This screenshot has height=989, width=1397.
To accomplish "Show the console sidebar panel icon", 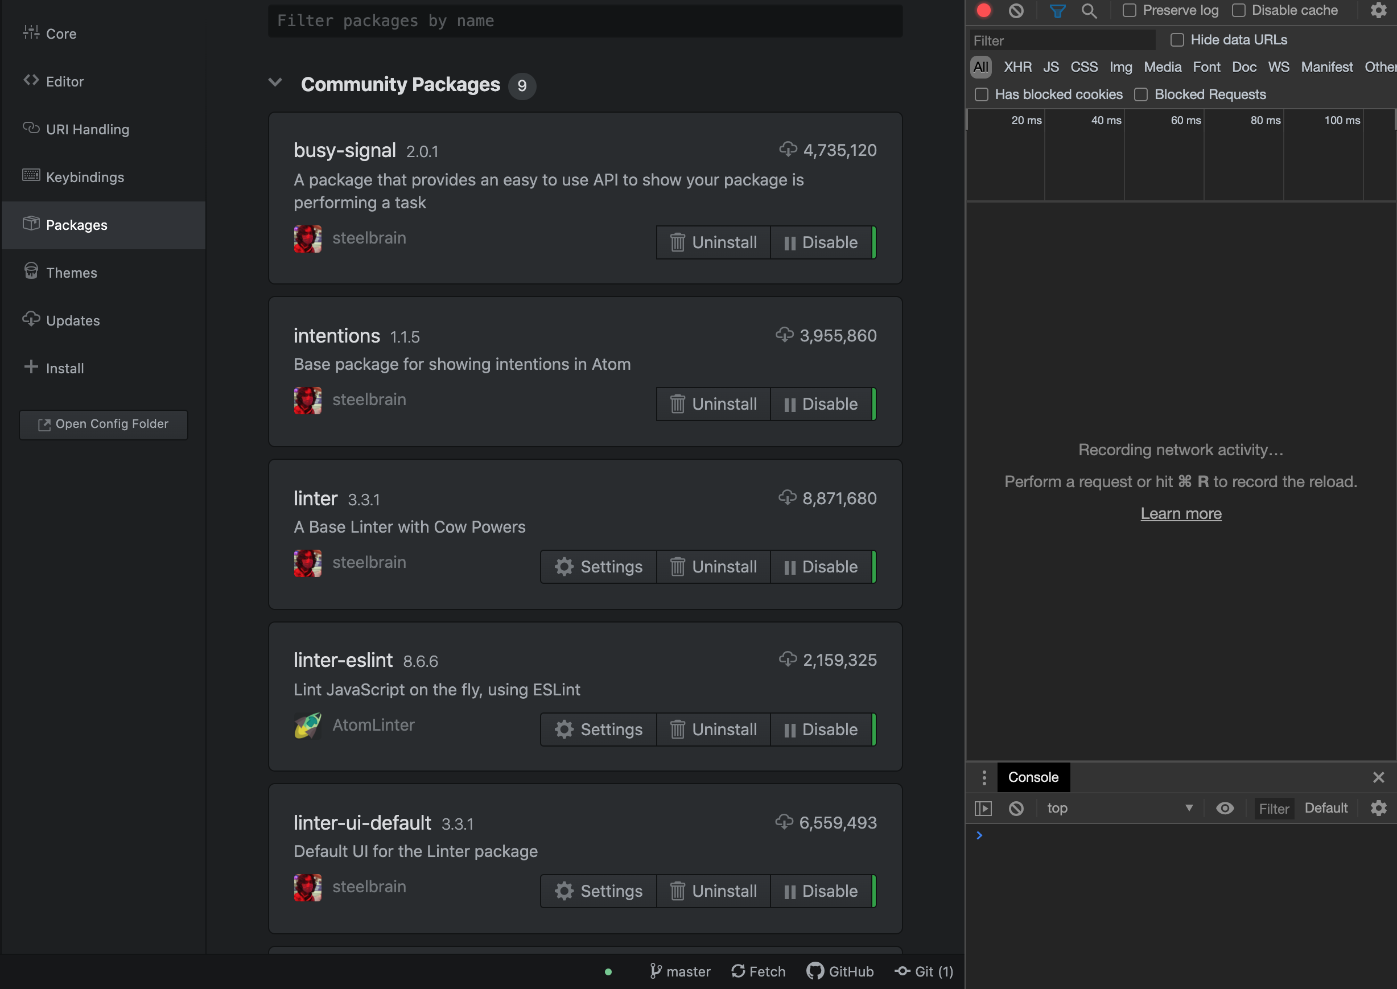I will point(983,808).
